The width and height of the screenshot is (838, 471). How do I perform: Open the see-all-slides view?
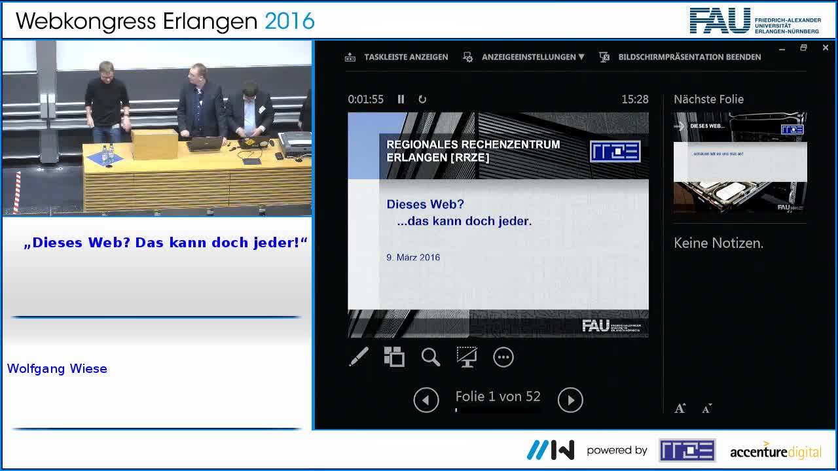coord(394,357)
